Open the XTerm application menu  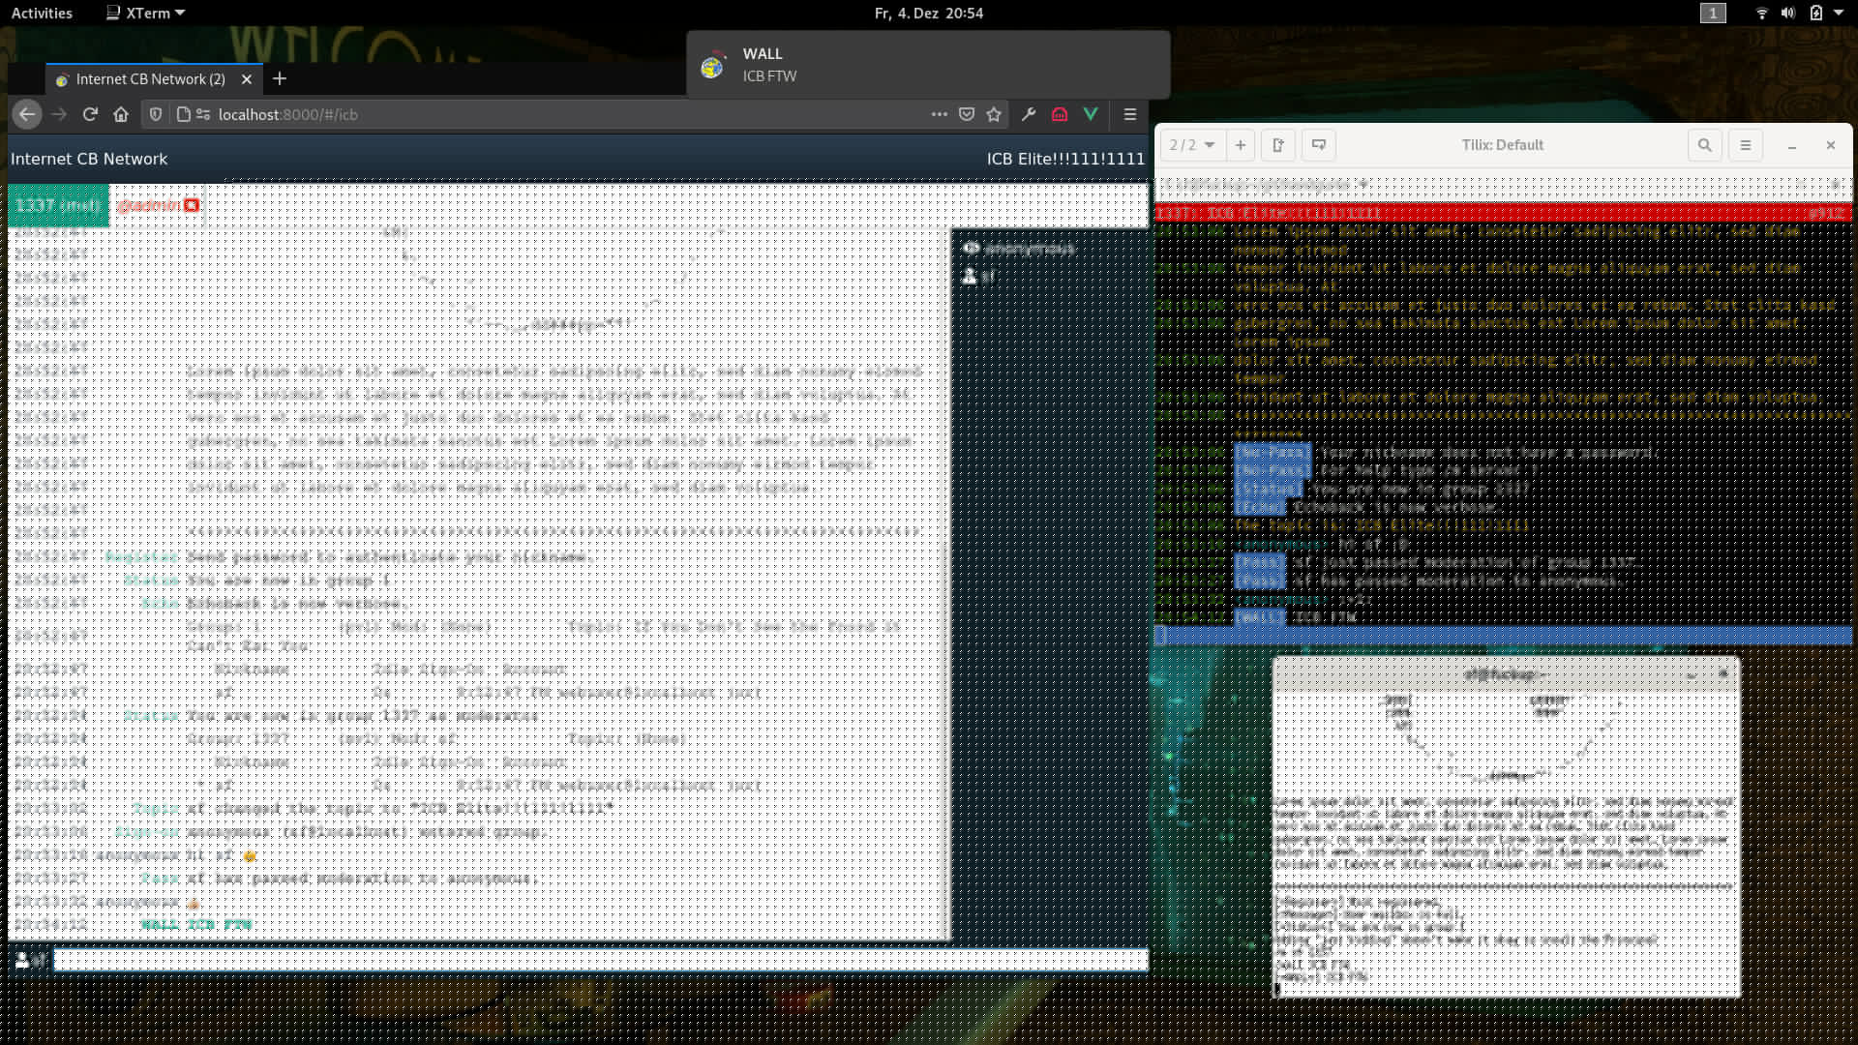coord(145,13)
